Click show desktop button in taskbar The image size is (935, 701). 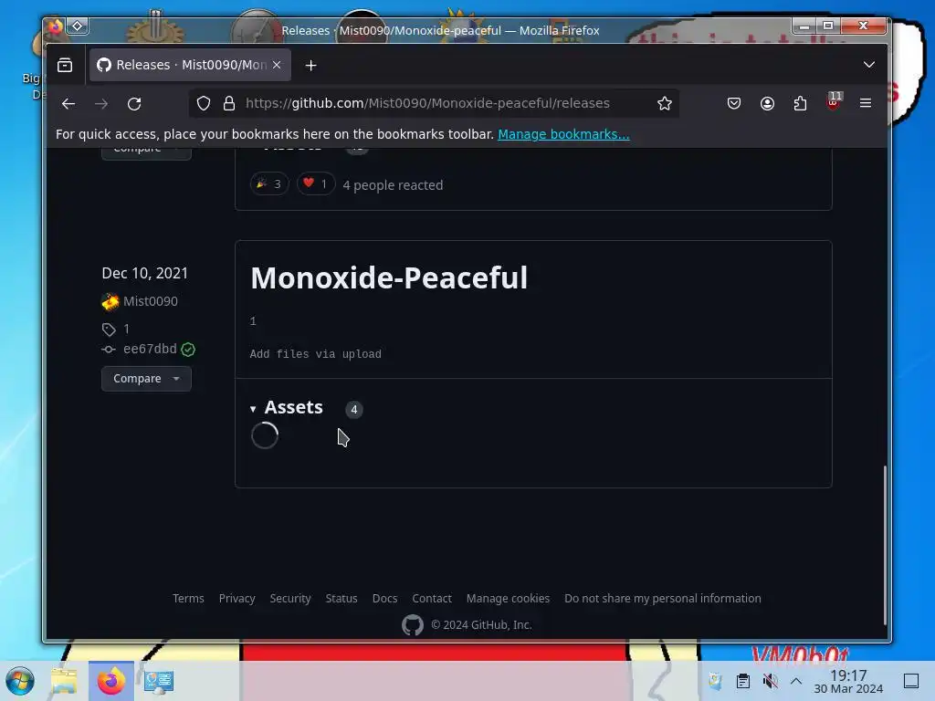pos(911,681)
